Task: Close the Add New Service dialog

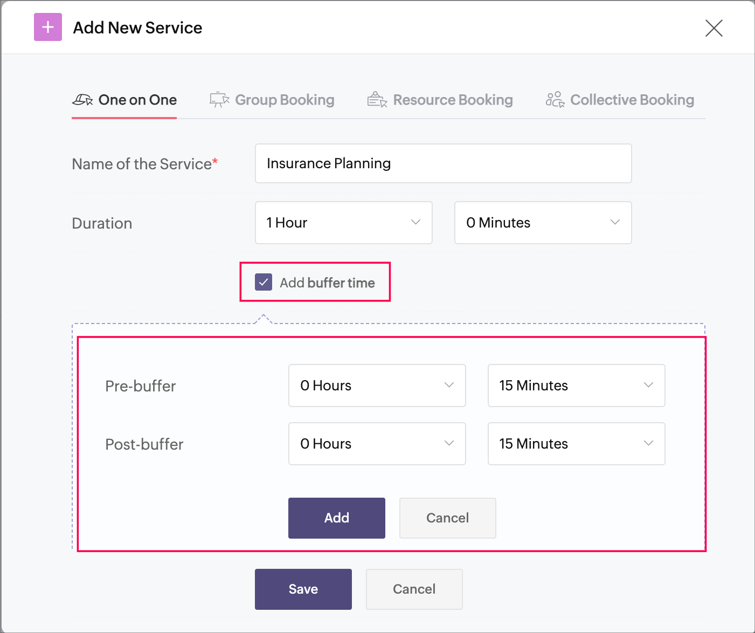Action: click(714, 27)
